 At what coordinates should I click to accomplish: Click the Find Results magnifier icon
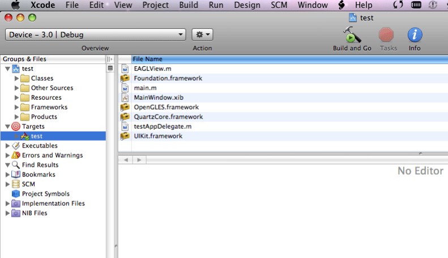point(16,165)
